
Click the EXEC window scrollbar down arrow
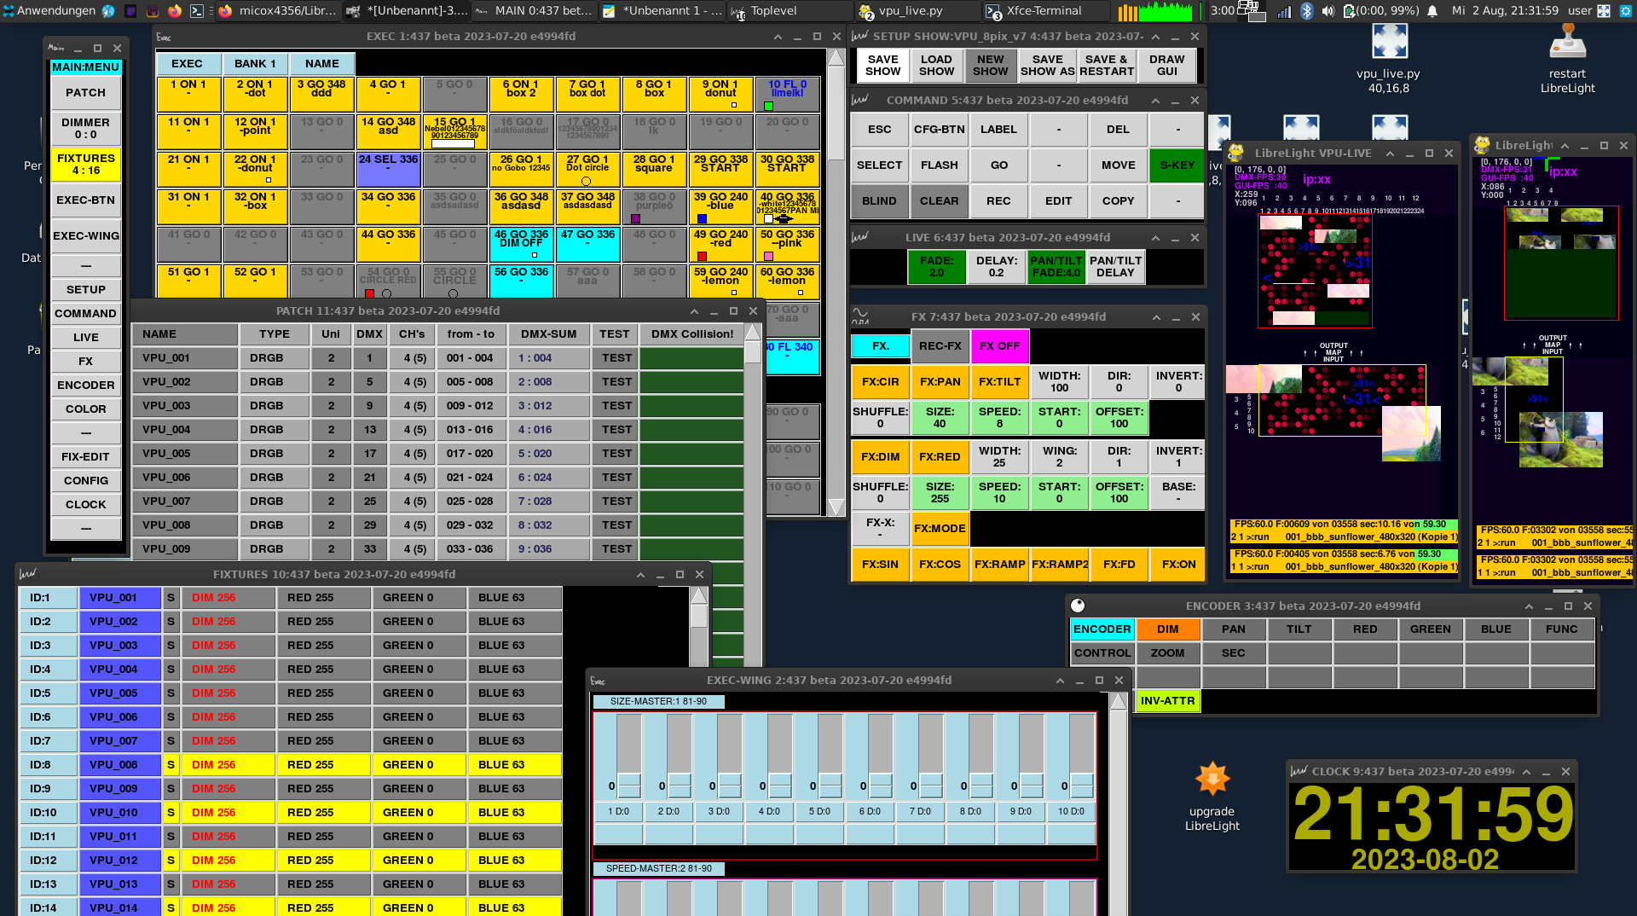pyautogui.click(x=836, y=507)
